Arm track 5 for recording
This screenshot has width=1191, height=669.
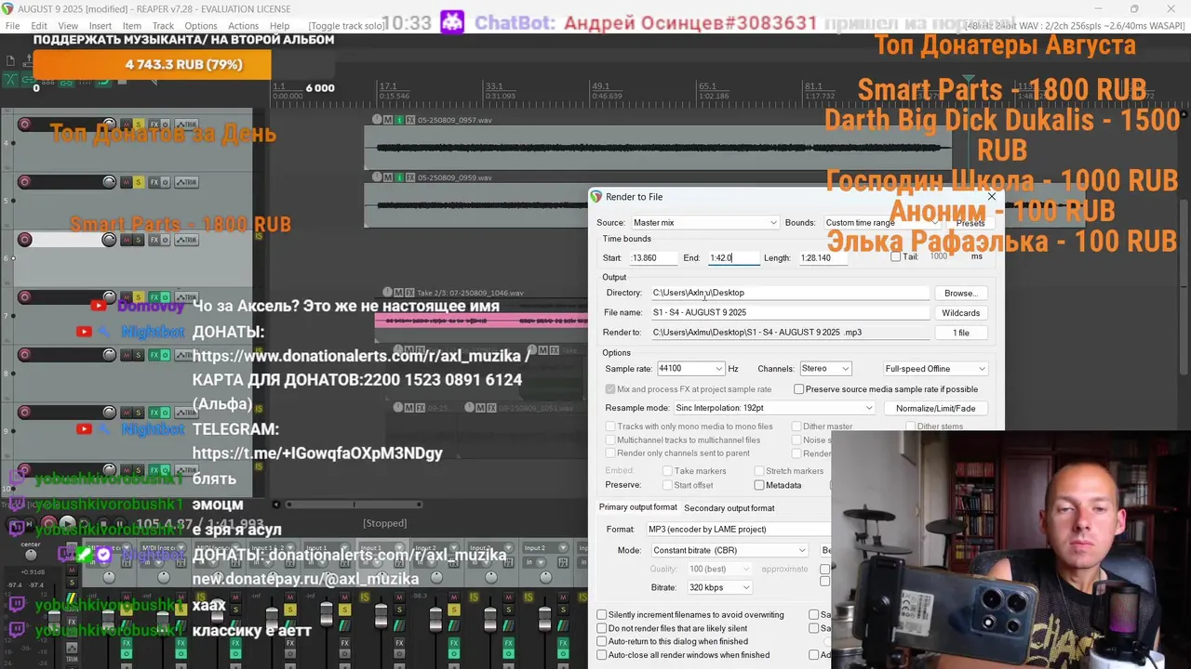pos(24,182)
